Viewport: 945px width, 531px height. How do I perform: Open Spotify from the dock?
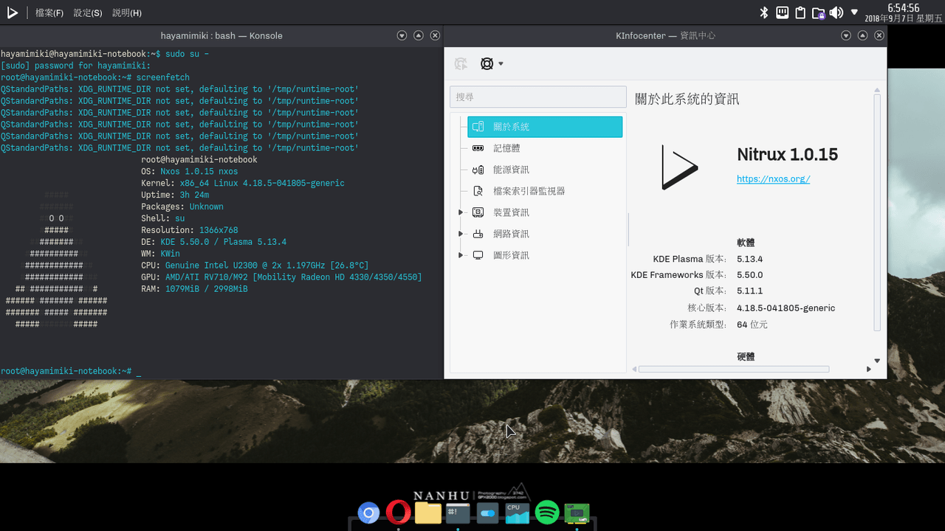(546, 513)
